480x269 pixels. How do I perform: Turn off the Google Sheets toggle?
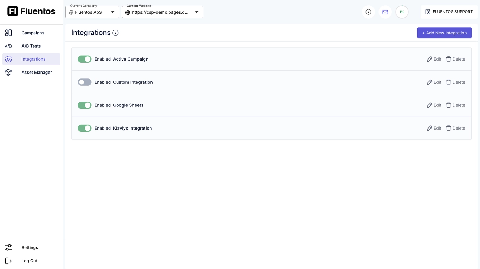click(85, 105)
